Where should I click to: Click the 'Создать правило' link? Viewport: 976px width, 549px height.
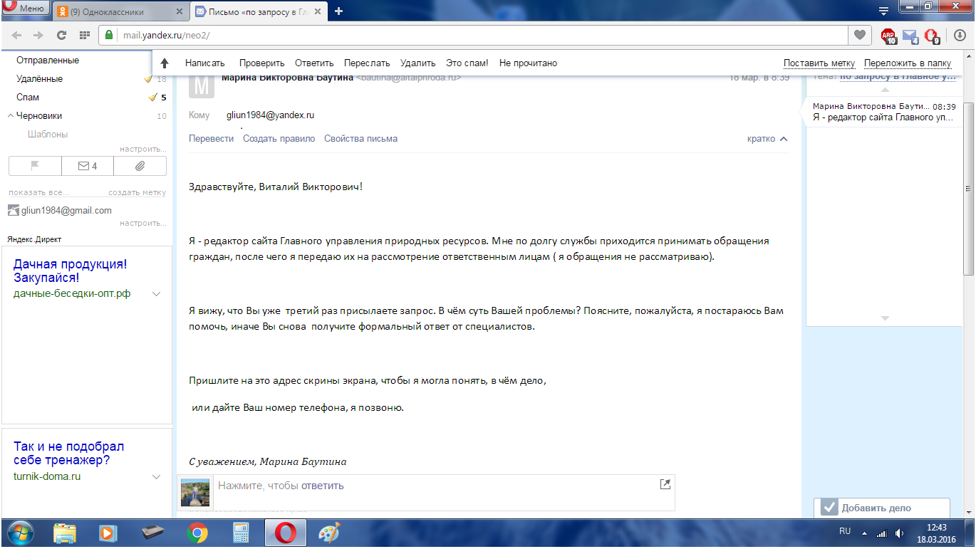(x=279, y=139)
